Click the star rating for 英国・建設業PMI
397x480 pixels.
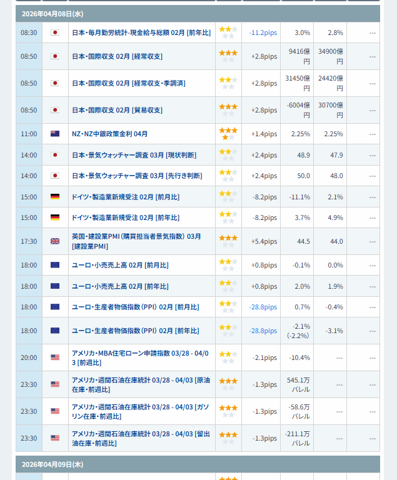tap(228, 241)
